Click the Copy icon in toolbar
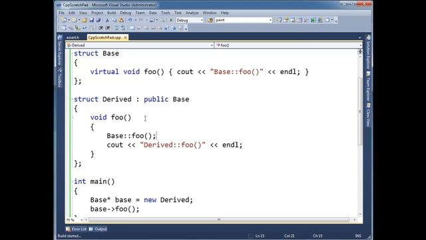The width and height of the screenshot is (426, 240). (x=114, y=20)
